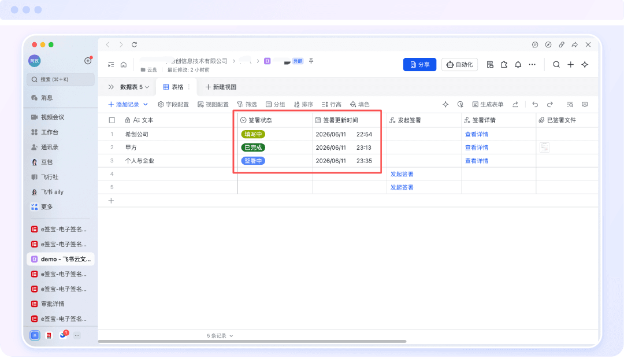The height and width of the screenshot is (362, 624).
Task: Click the 自动化 automation button
Action: click(460, 65)
